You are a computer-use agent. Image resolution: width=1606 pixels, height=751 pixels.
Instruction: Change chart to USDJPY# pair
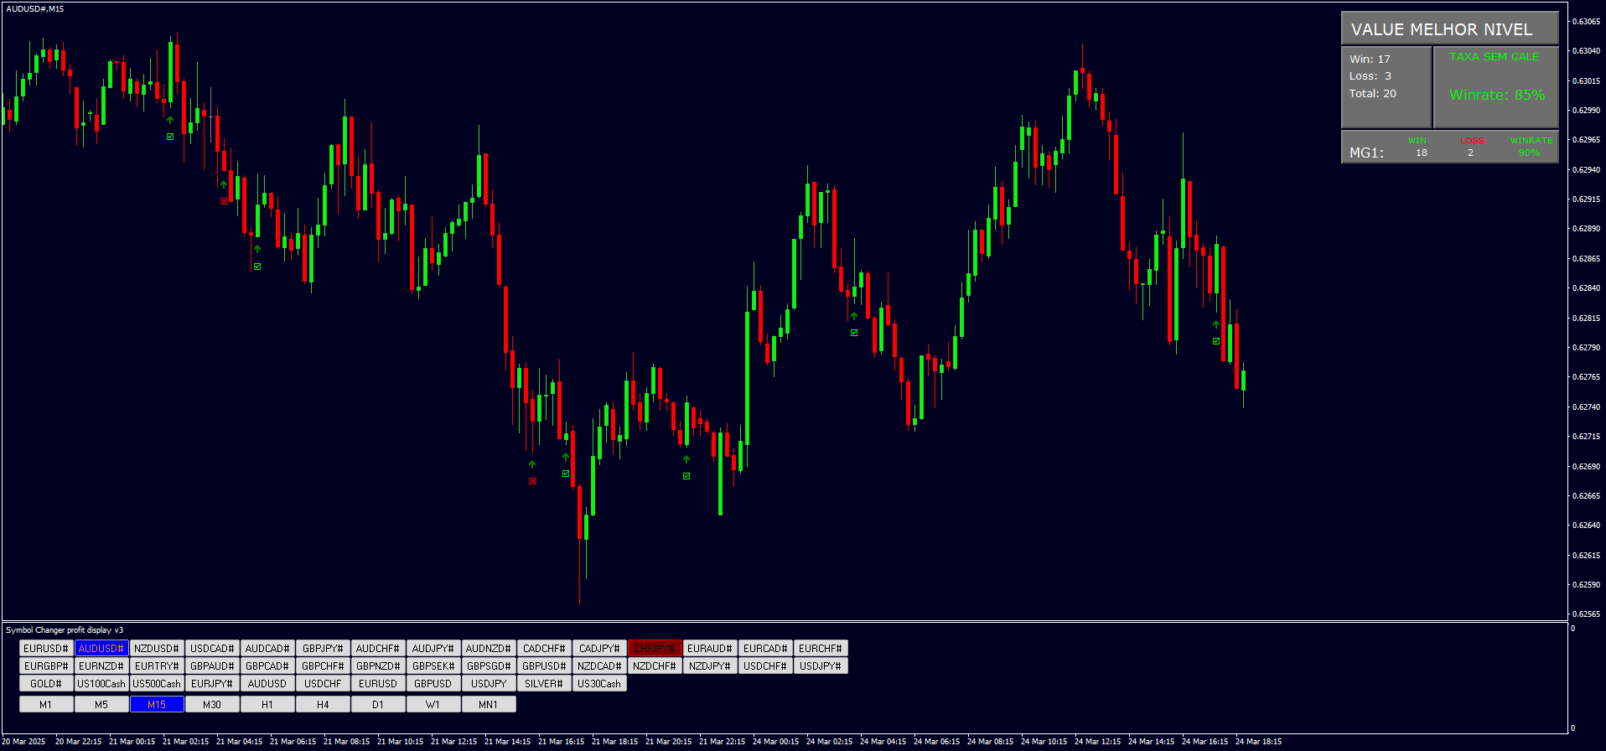[x=820, y=666]
